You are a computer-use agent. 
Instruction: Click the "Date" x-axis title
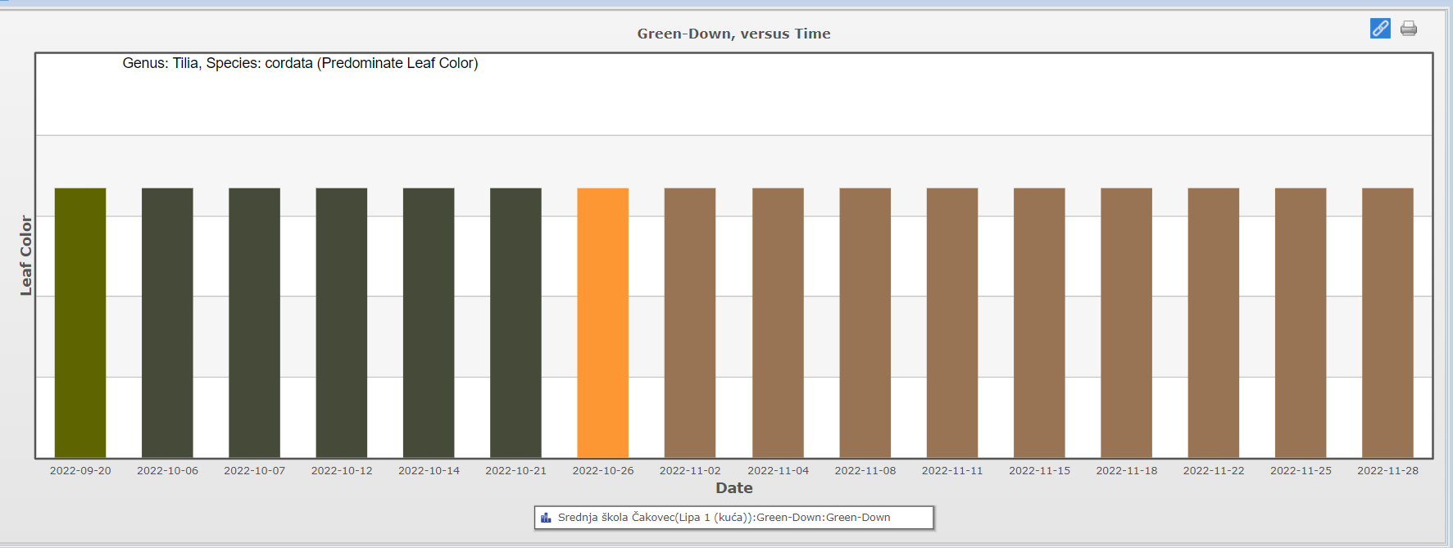click(x=733, y=488)
